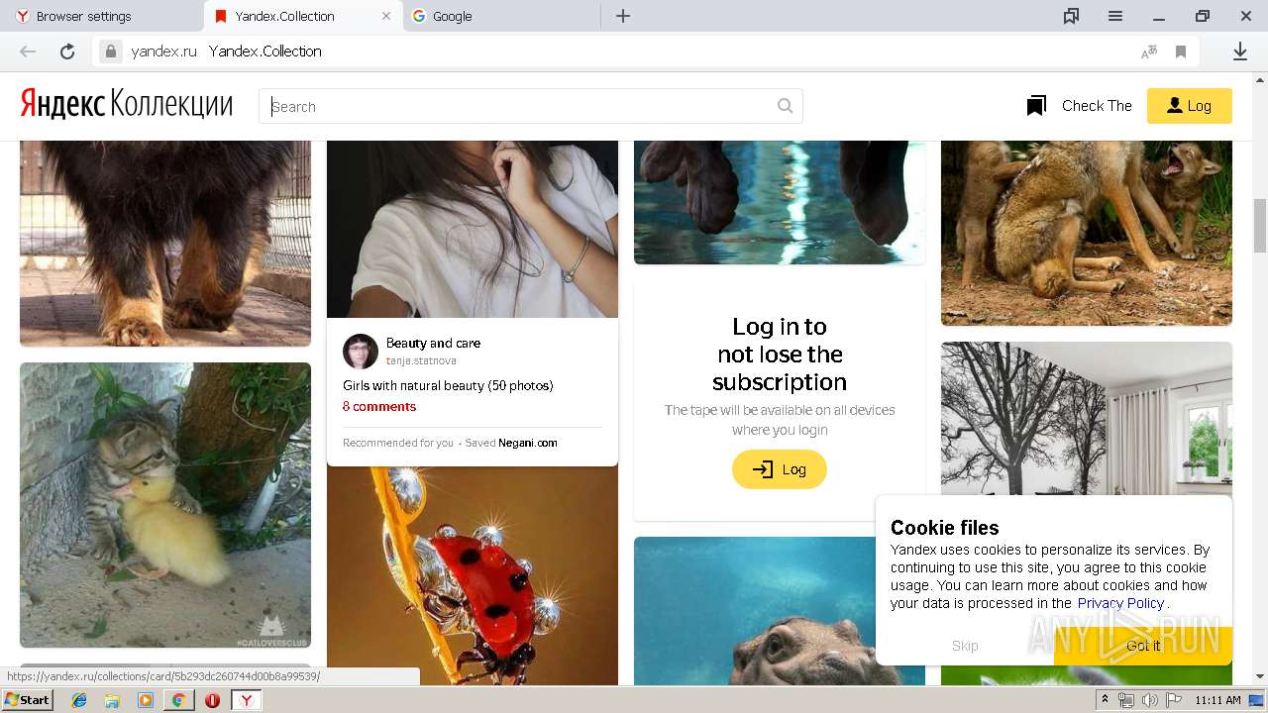Click the taskbar clock showing 11:11 AM

pos(1217,700)
